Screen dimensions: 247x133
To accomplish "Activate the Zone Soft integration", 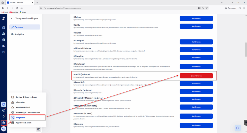I will pyautogui.click(x=196, y=84).
